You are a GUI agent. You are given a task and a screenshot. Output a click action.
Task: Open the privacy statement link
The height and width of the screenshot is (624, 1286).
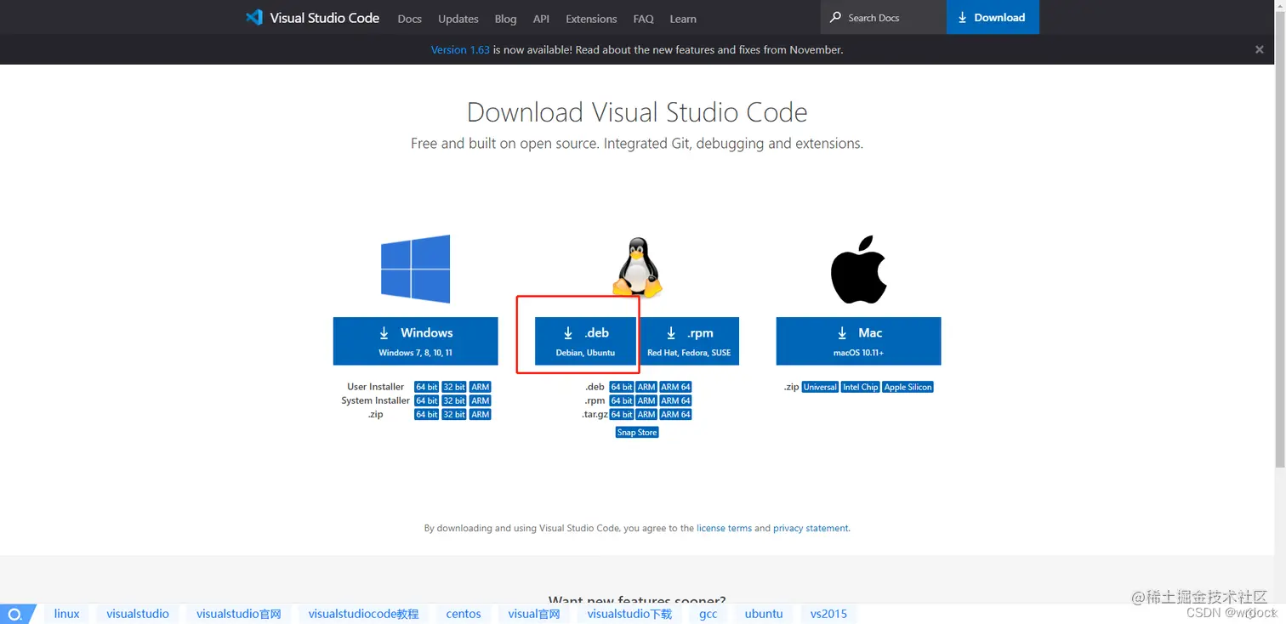coord(811,528)
